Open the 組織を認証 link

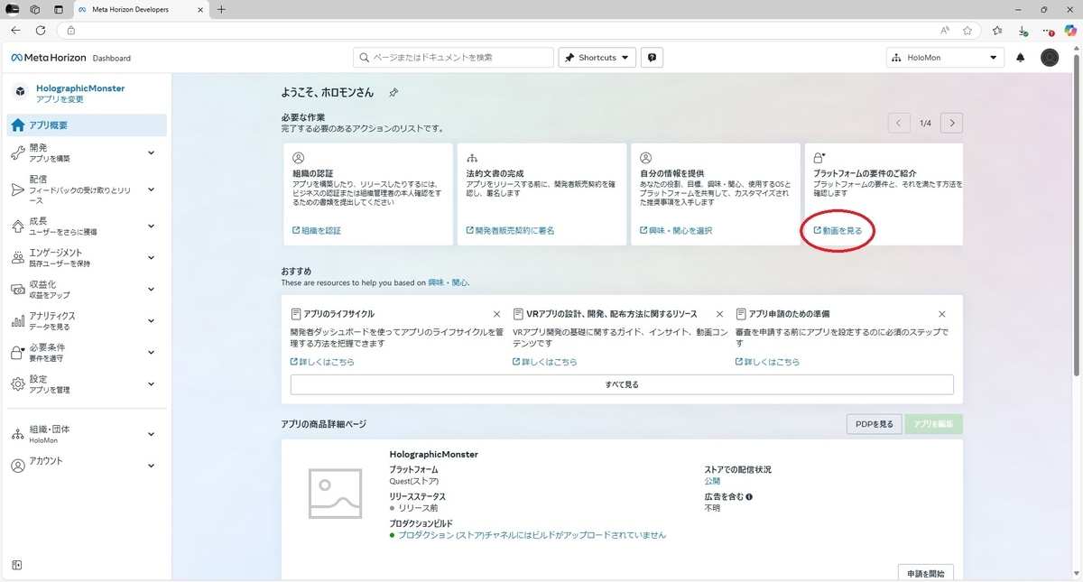click(317, 231)
